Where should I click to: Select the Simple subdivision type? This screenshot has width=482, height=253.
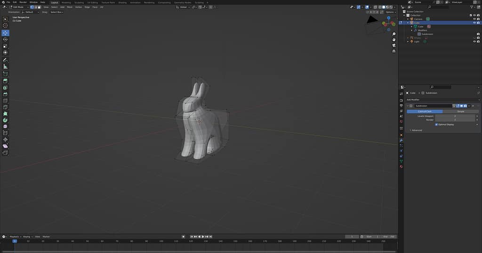(x=460, y=111)
